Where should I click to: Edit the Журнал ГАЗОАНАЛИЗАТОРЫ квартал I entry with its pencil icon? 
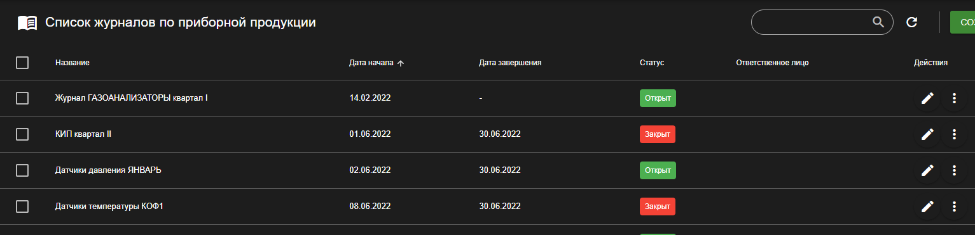tap(927, 98)
